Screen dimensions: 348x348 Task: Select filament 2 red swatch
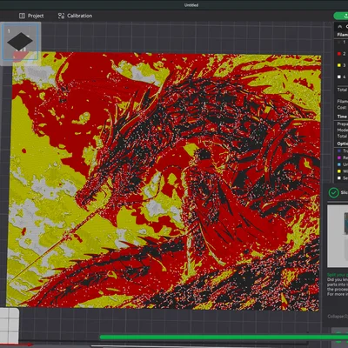339,54
